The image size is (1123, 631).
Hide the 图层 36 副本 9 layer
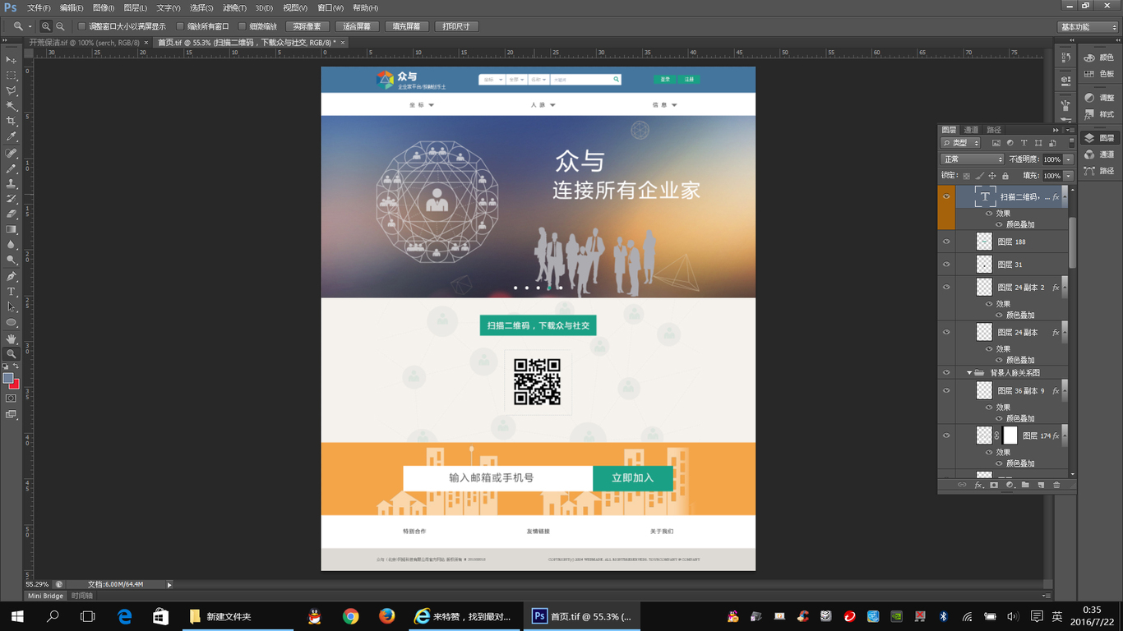coord(946,390)
